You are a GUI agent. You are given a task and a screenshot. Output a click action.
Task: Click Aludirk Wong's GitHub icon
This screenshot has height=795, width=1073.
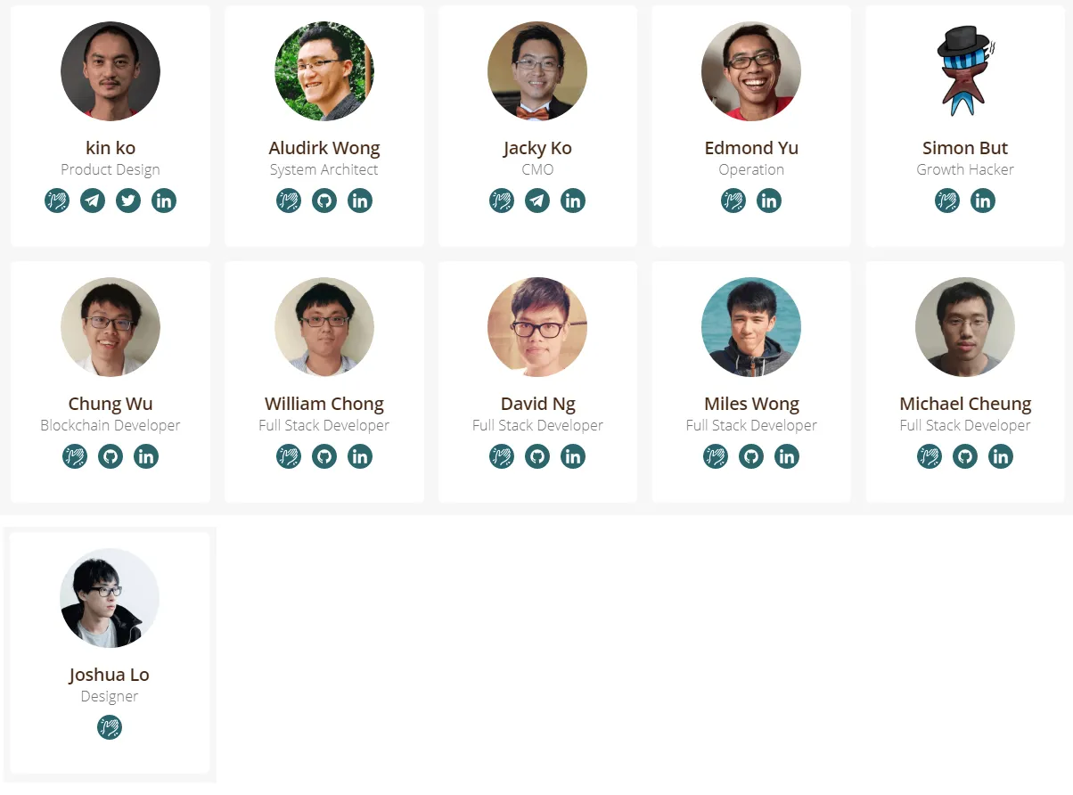point(324,201)
